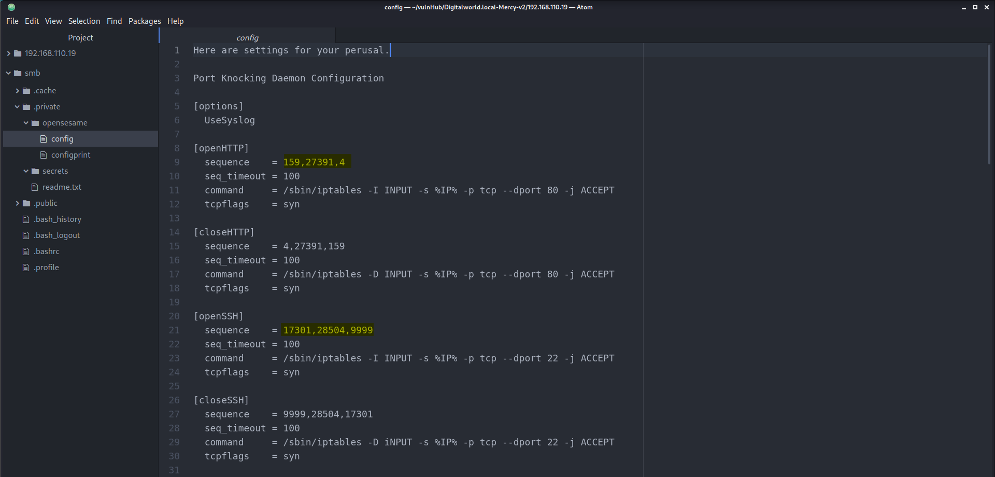995x477 pixels.
Task: Select the config file name in tree
Action: pyautogui.click(x=62, y=139)
